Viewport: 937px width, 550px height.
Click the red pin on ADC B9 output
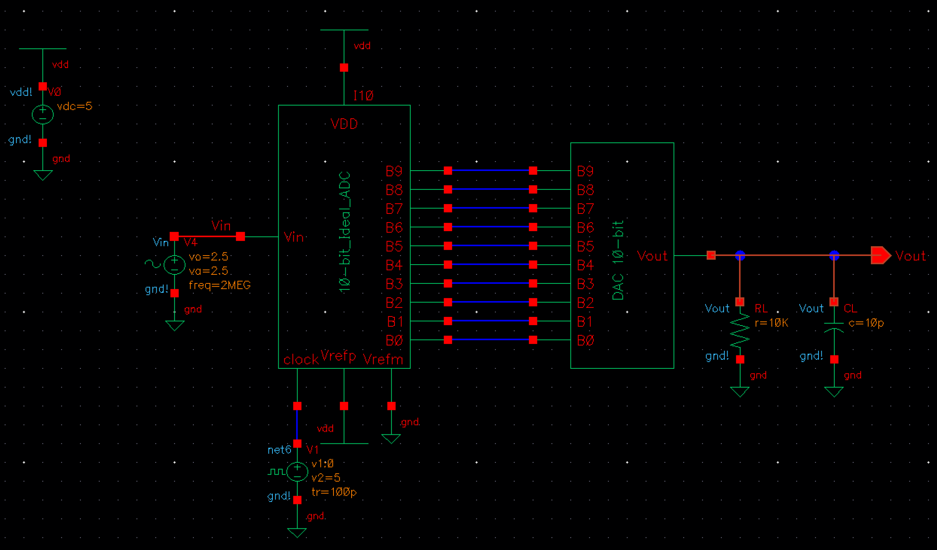point(447,171)
